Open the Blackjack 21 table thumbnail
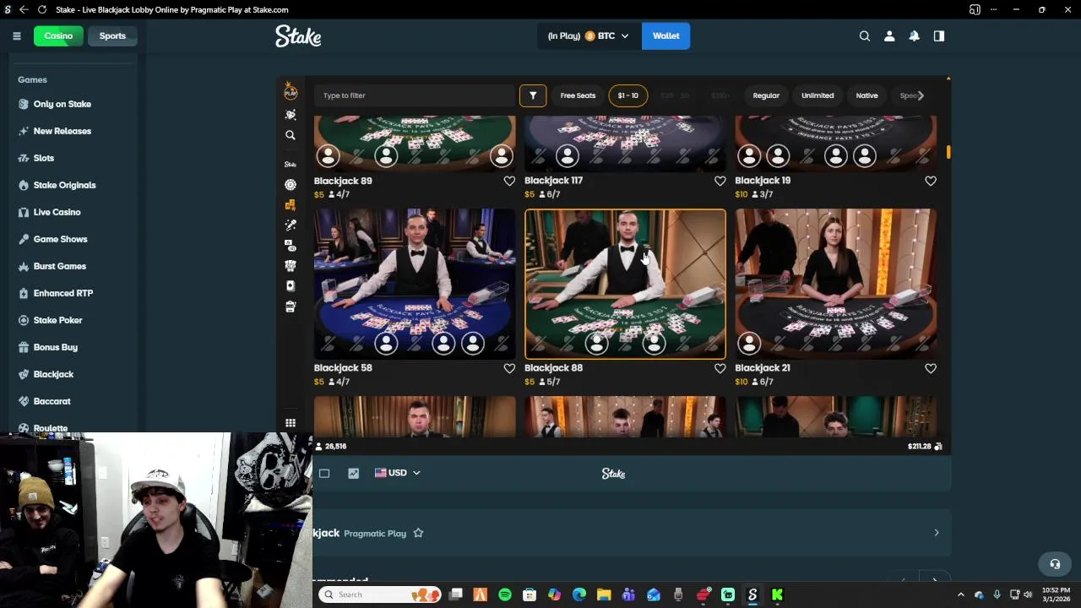 835,284
